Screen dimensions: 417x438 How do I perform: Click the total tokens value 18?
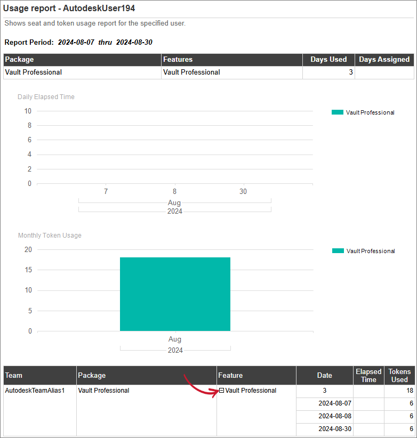coord(410,390)
